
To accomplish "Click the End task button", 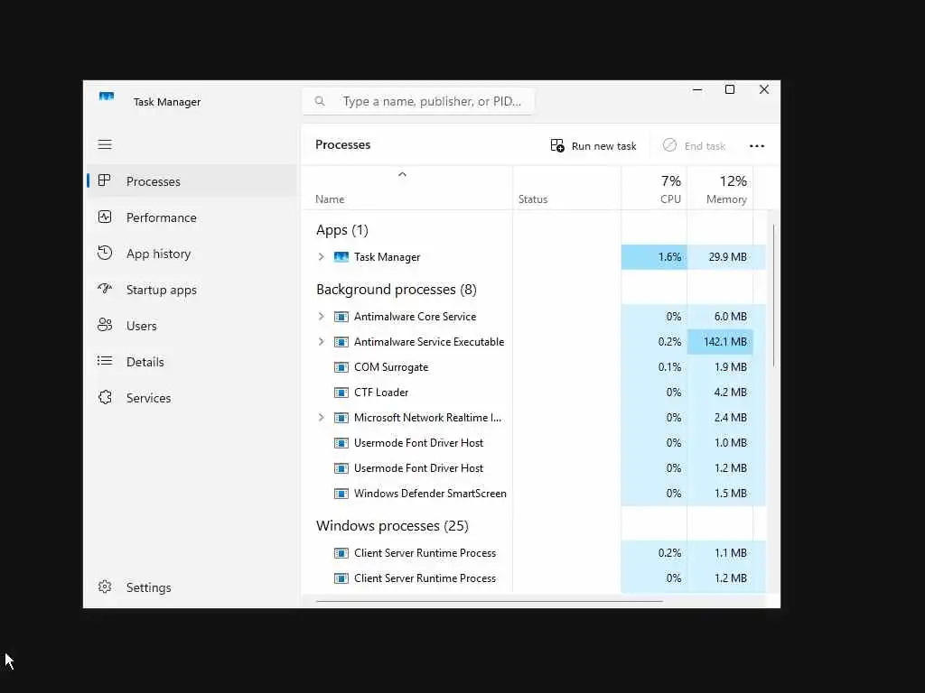I will (694, 145).
